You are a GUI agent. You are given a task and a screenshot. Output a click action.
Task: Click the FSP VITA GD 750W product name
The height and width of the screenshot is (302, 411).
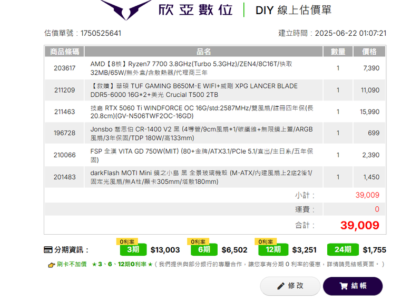click(x=202, y=155)
